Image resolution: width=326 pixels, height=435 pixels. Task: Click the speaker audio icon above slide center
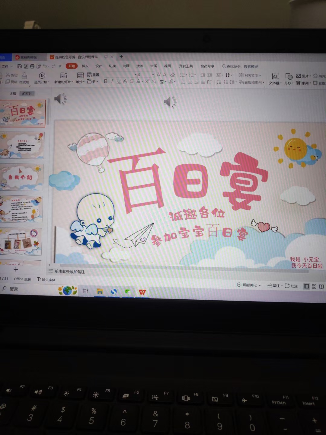(170, 102)
